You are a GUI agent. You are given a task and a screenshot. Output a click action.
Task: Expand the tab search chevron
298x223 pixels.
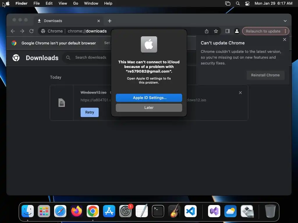point(285,21)
